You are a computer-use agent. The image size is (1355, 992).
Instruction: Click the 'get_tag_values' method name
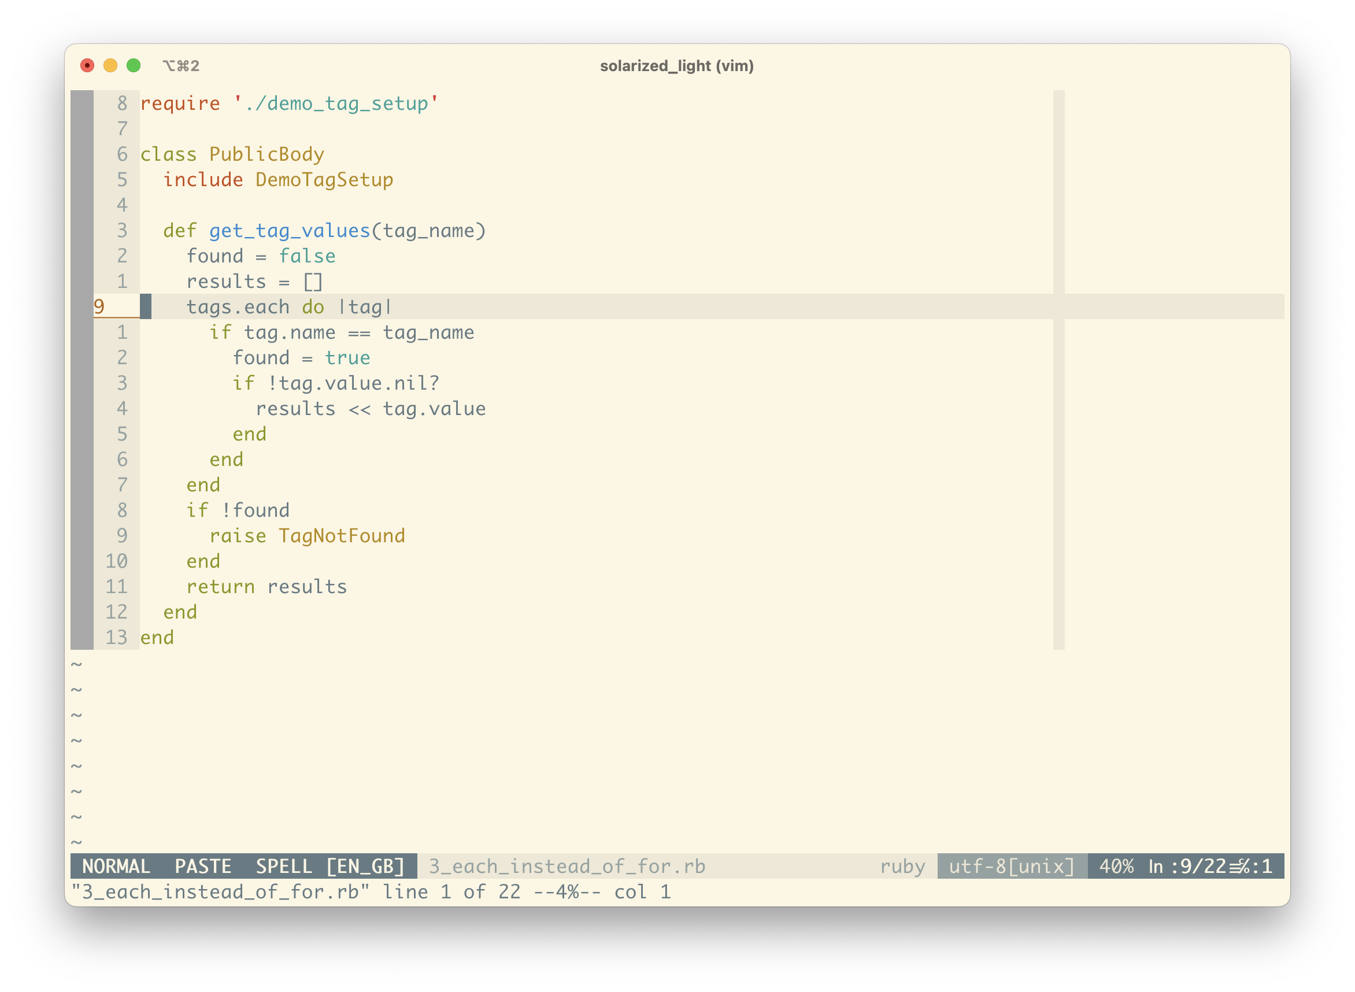[290, 231]
